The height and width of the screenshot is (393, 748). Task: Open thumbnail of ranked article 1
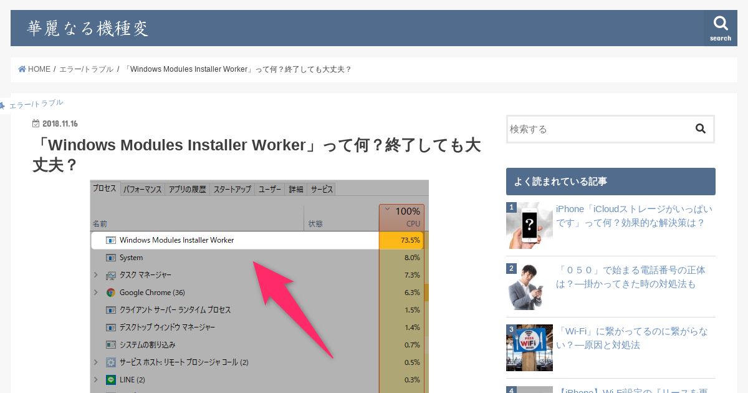tap(529, 225)
